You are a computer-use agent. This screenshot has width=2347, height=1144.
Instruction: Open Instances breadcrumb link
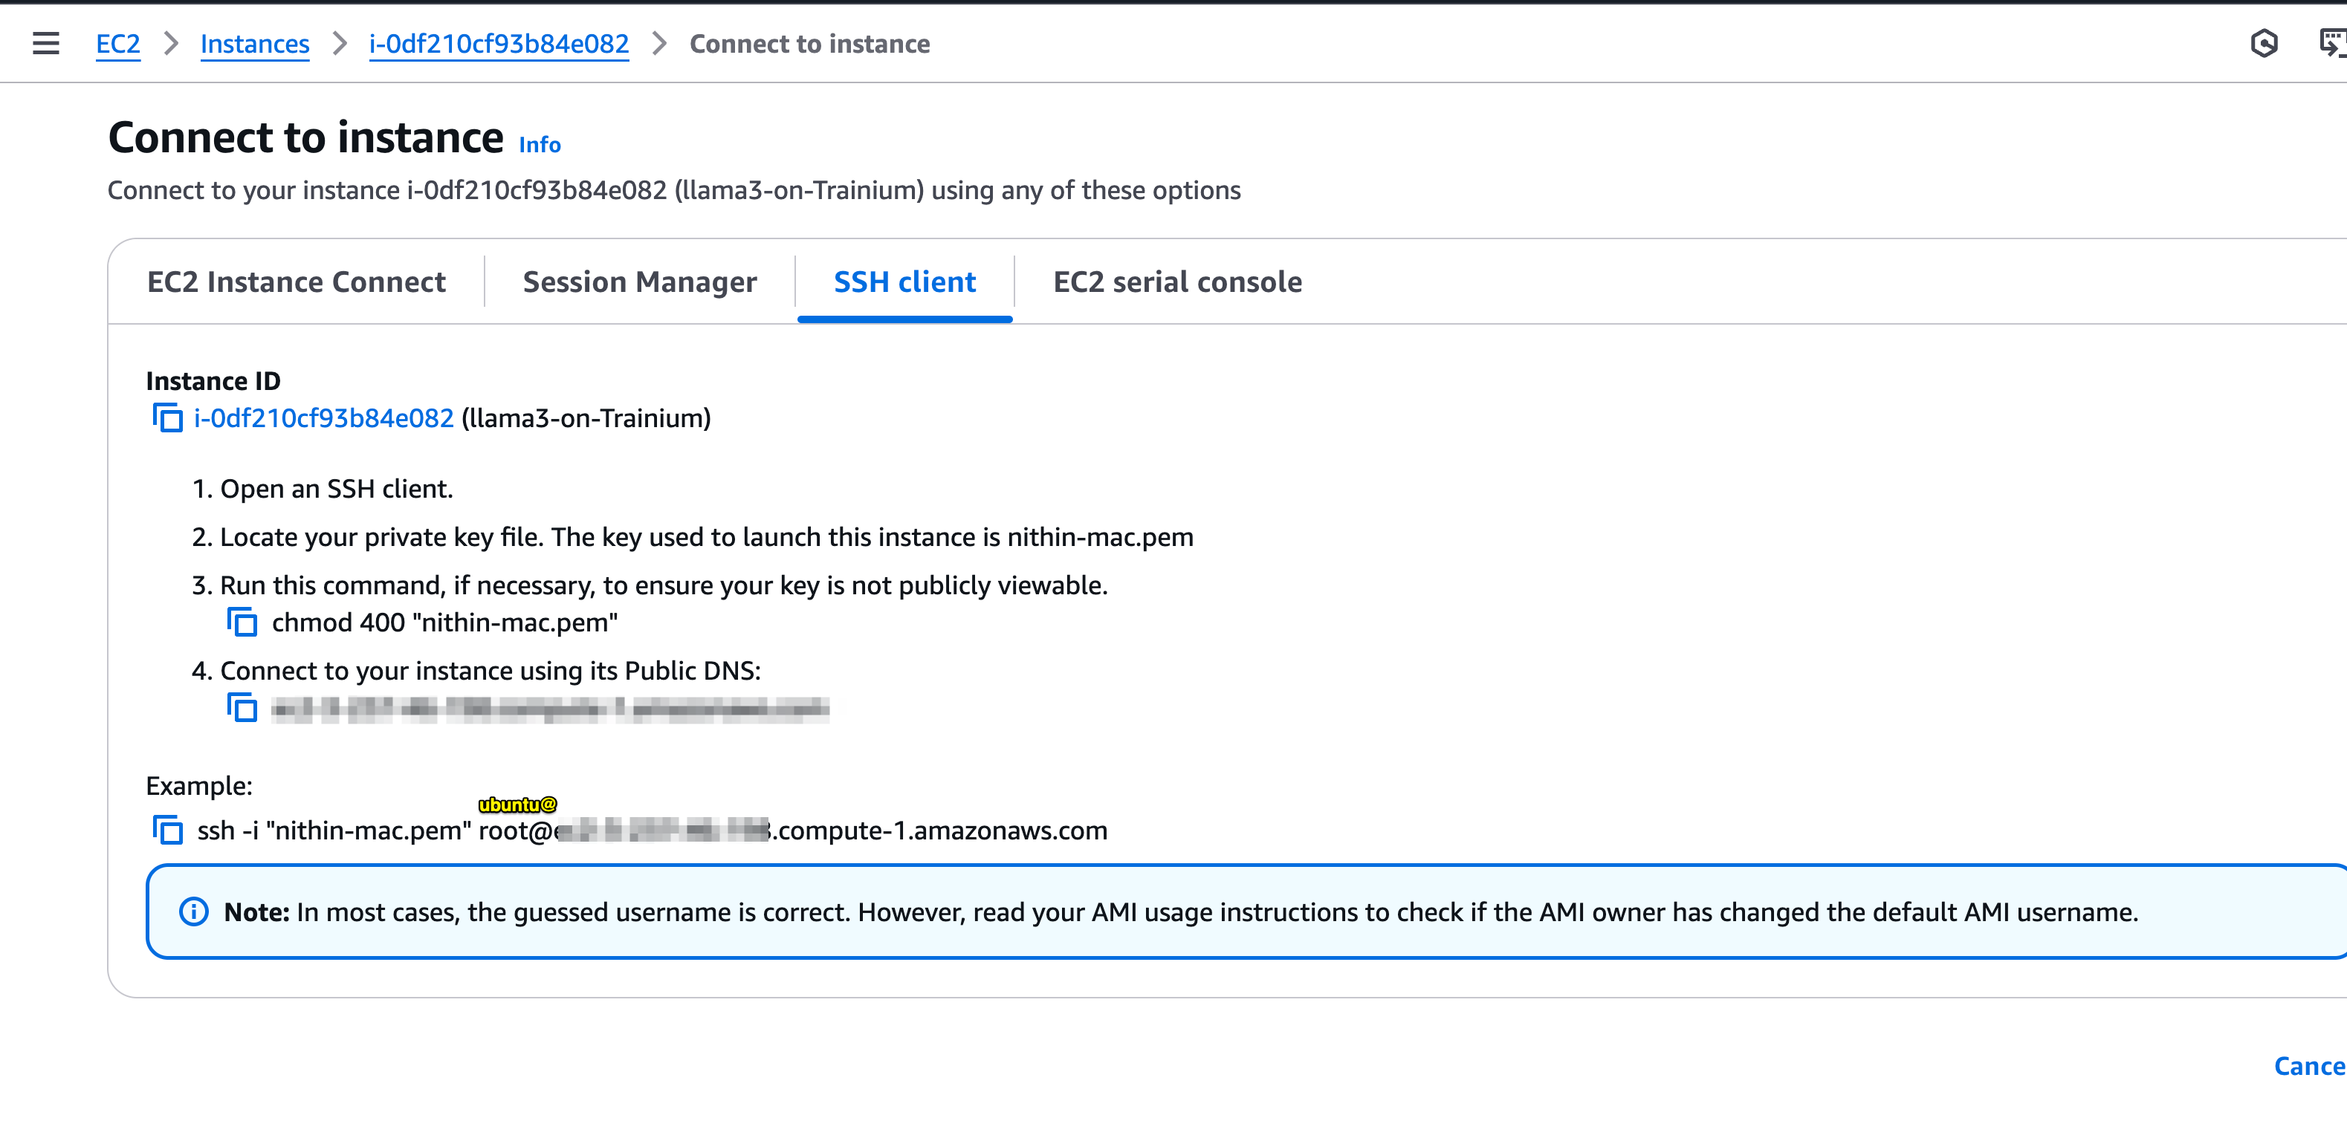point(254,44)
